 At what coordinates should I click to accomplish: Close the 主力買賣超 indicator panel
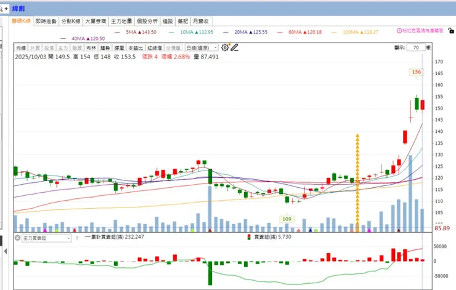click(x=17, y=238)
